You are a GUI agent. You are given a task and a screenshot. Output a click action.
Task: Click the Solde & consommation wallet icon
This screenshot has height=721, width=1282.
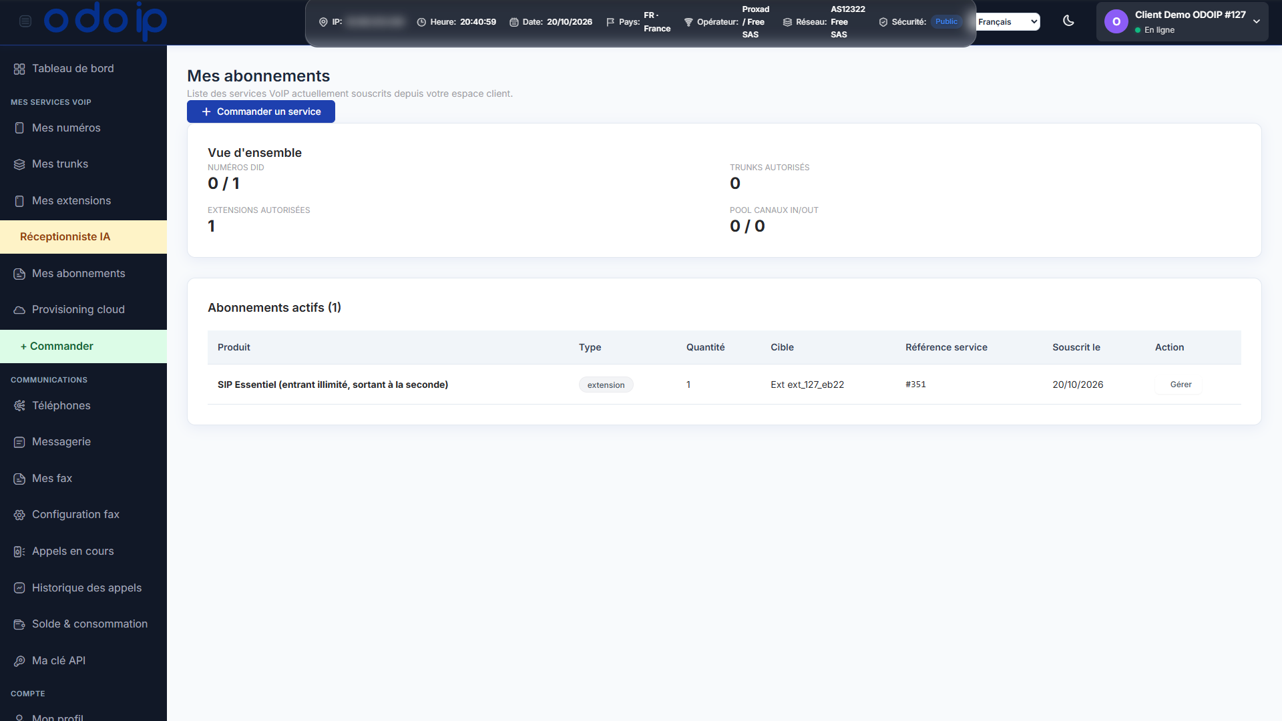(x=19, y=624)
